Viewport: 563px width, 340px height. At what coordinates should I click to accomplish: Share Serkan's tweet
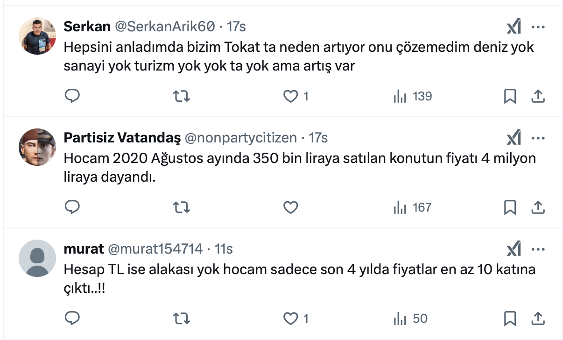tap(538, 96)
